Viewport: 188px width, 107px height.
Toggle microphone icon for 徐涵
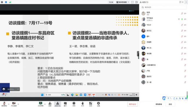tap(182, 13)
